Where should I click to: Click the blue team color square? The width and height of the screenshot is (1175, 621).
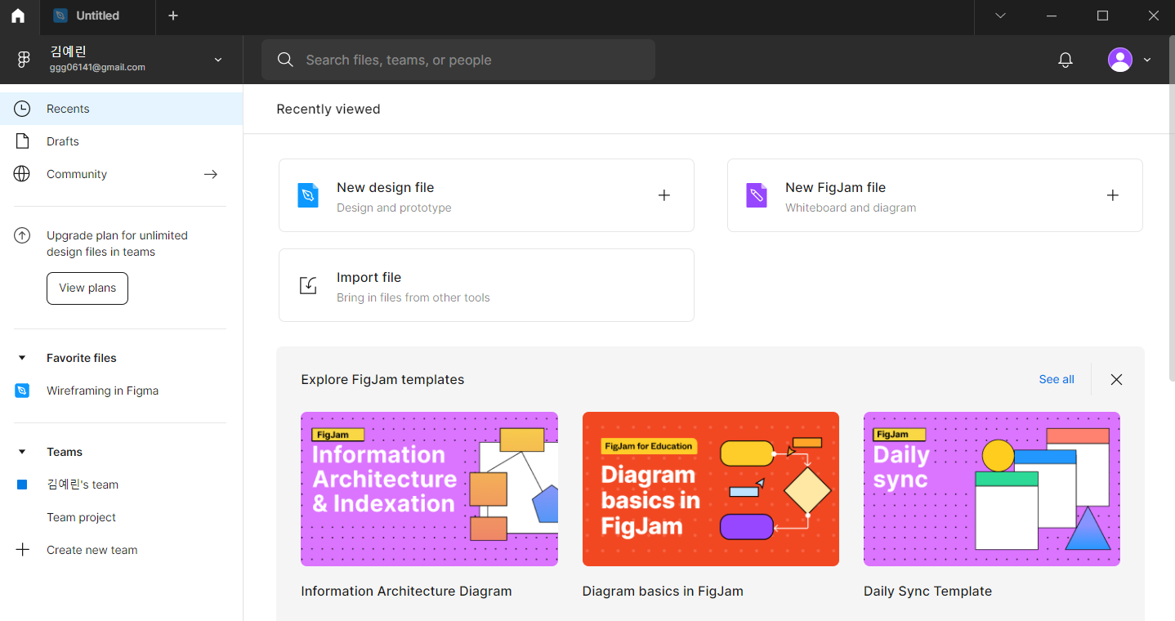click(22, 485)
